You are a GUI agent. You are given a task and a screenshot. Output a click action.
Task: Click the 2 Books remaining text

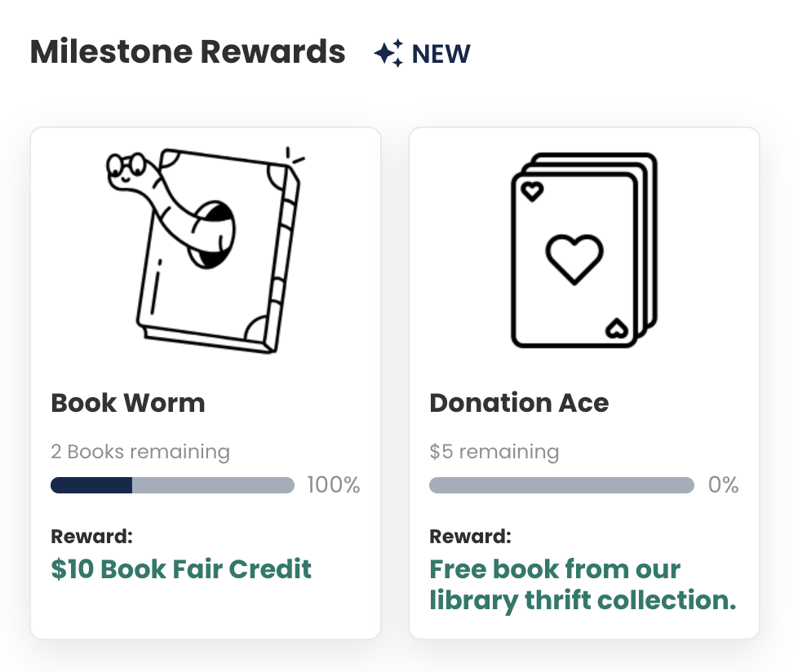click(x=140, y=452)
